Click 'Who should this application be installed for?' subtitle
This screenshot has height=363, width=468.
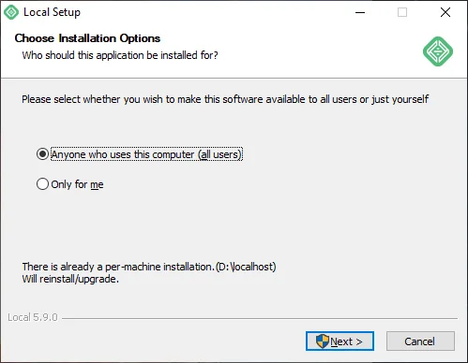(x=120, y=55)
